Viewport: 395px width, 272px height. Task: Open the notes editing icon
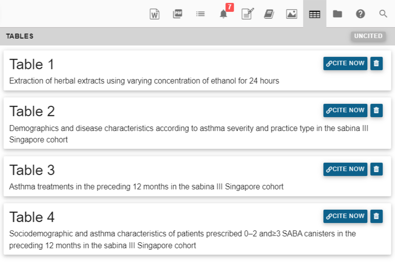pos(247,14)
